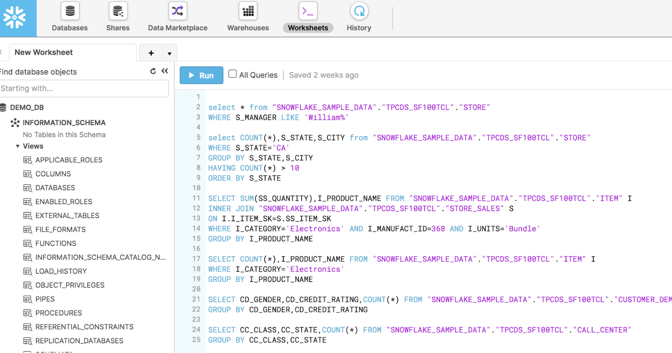Refresh the database objects list

(153, 71)
